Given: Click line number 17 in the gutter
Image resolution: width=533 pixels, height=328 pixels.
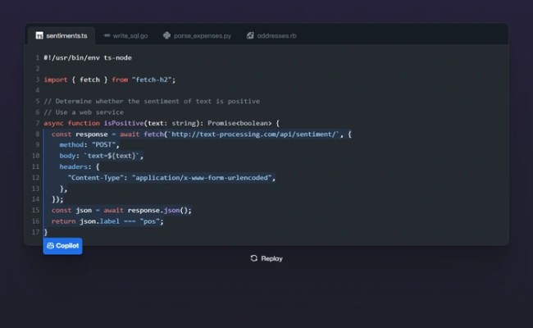Looking at the screenshot, I should coord(36,232).
